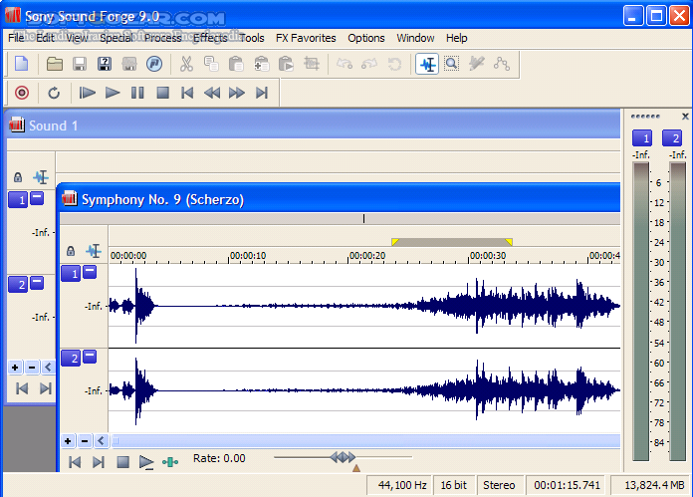Open the File menu
Screen dimensions: 693x497
pyautogui.click(x=16, y=38)
